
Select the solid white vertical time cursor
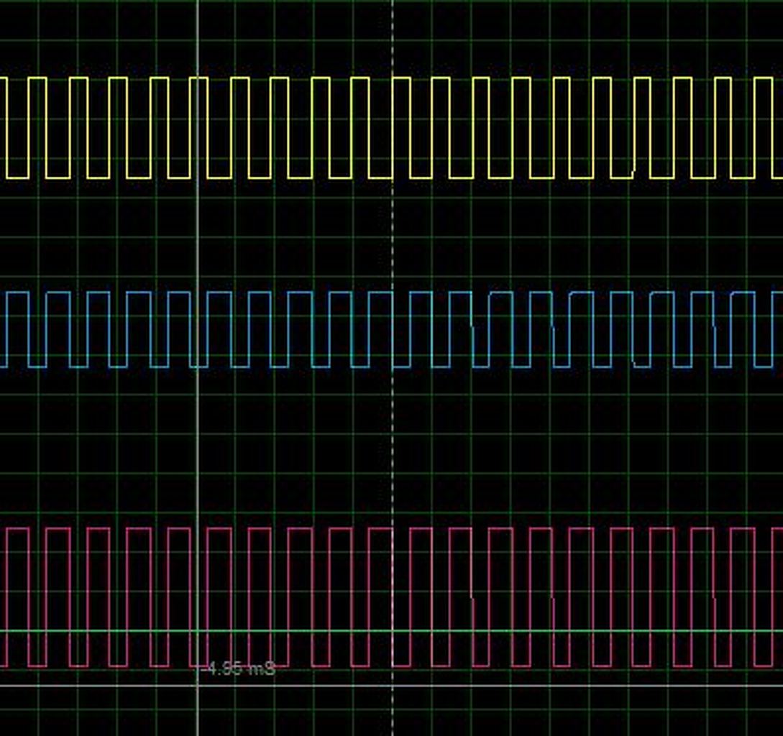click(x=198, y=368)
